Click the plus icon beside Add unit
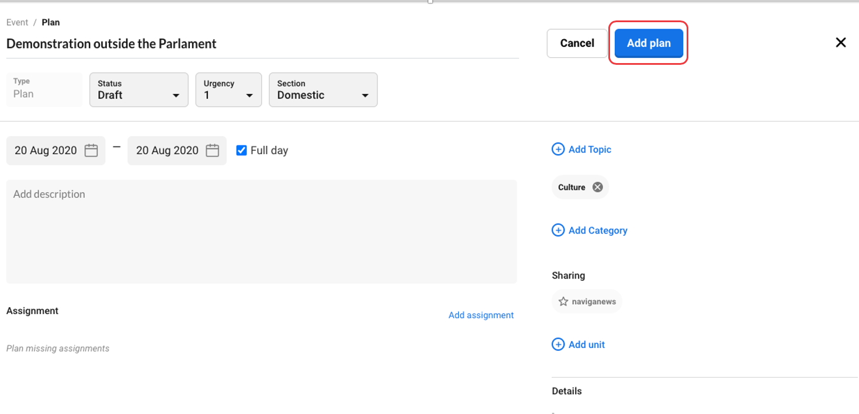 pos(558,345)
